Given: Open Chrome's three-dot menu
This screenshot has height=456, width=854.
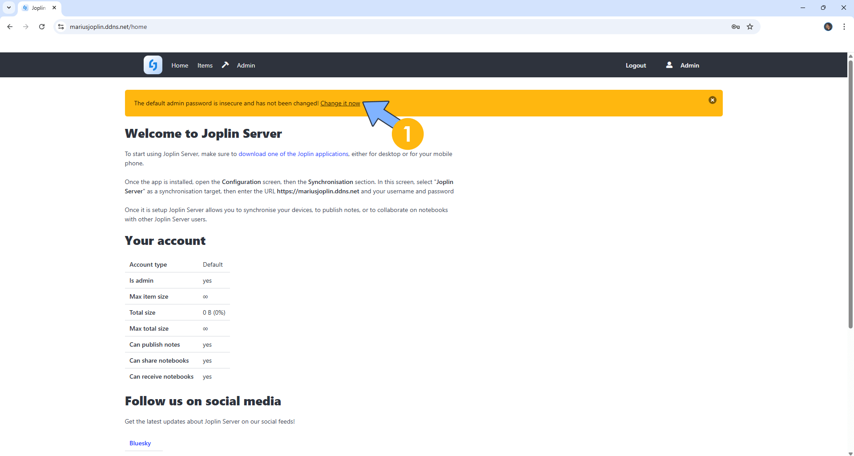Looking at the screenshot, I should pyautogui.click(x=844, y=27).
